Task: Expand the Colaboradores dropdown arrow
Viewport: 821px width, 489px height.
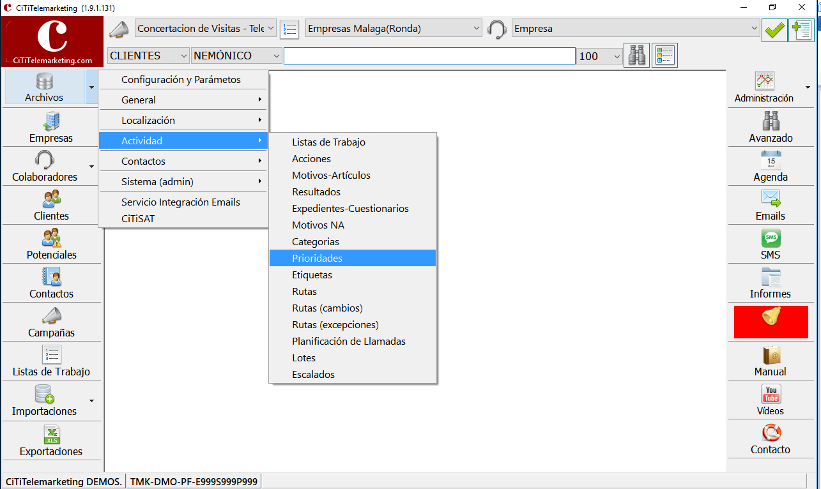Action: 92,167
